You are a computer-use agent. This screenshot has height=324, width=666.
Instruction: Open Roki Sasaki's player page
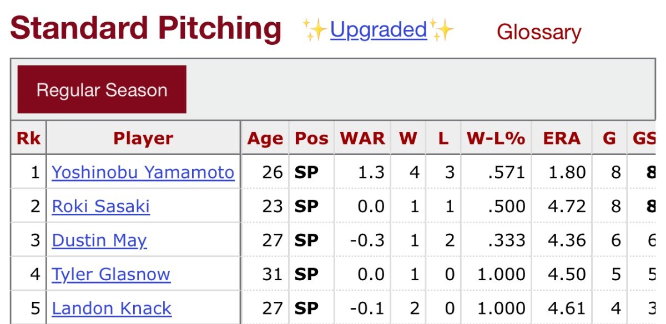(101, 207)
